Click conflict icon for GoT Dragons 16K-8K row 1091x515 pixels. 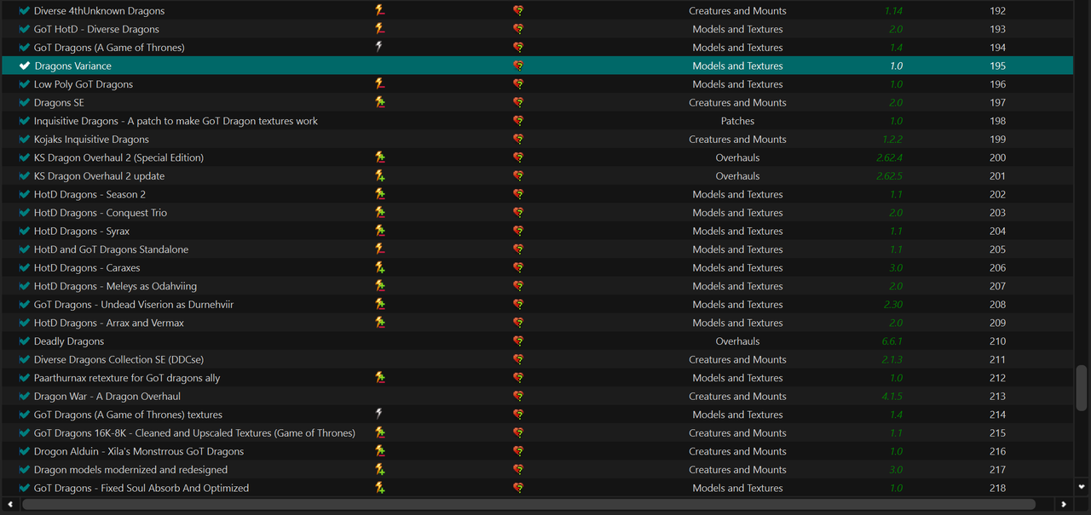click(x=379, y=433)
